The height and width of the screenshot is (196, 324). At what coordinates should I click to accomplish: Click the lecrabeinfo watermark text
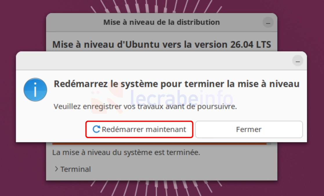[181, 98]
